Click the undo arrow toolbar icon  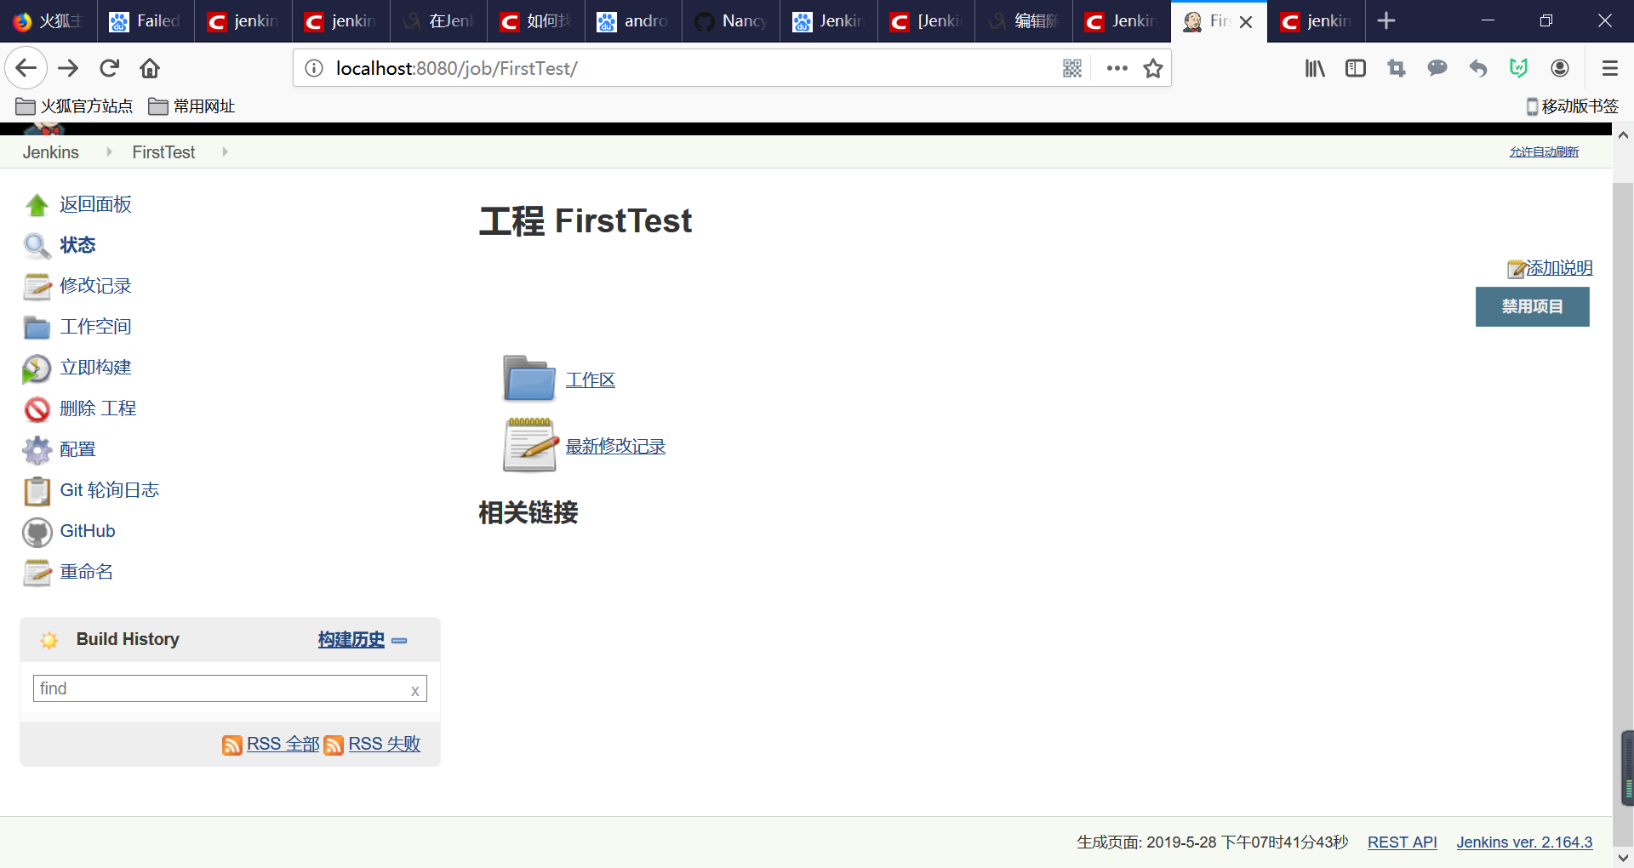coord(1478,68)
